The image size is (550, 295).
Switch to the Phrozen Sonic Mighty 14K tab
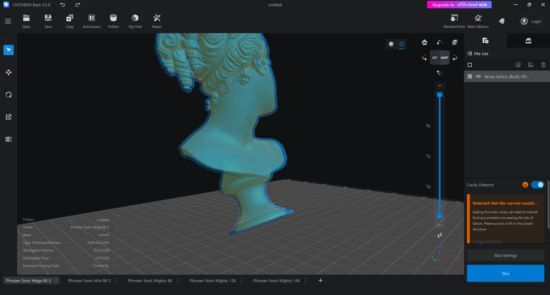click(276, 280)
